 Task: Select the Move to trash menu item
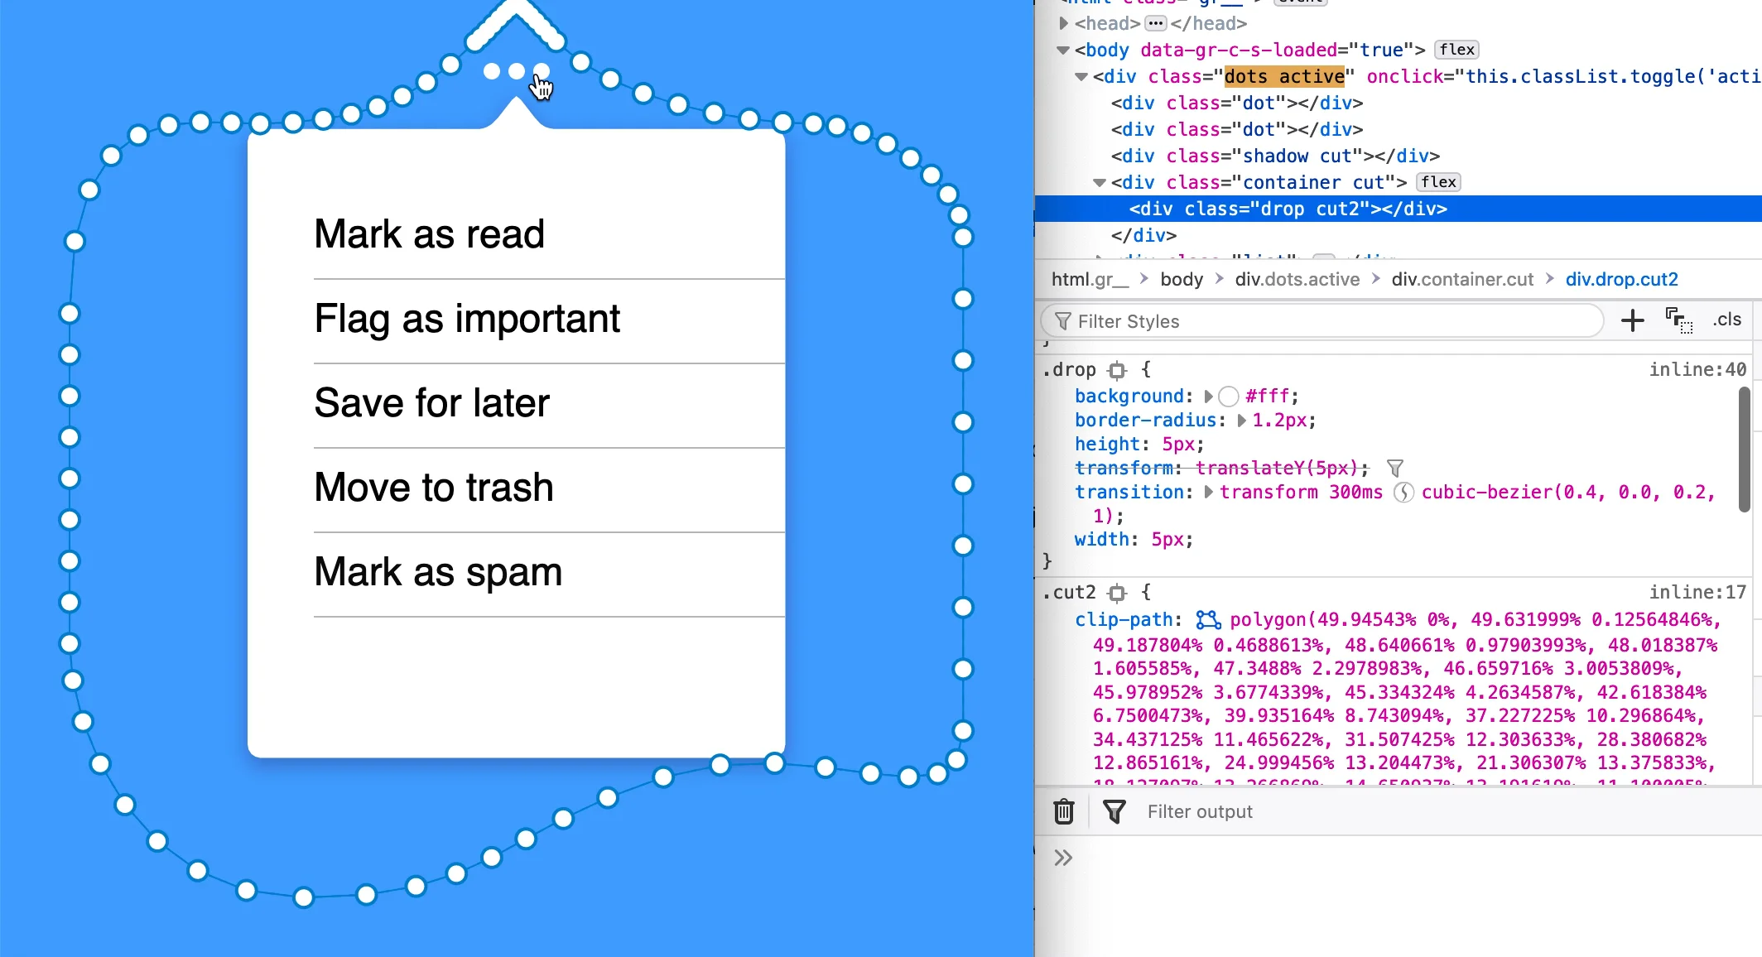click(x=433, y=488)
